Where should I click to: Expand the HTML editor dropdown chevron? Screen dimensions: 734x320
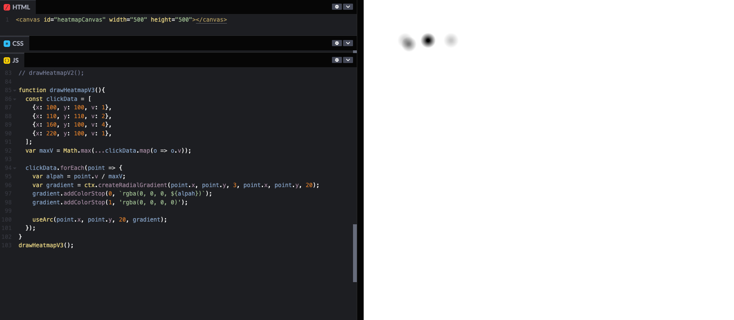click(x=348, y=7)
